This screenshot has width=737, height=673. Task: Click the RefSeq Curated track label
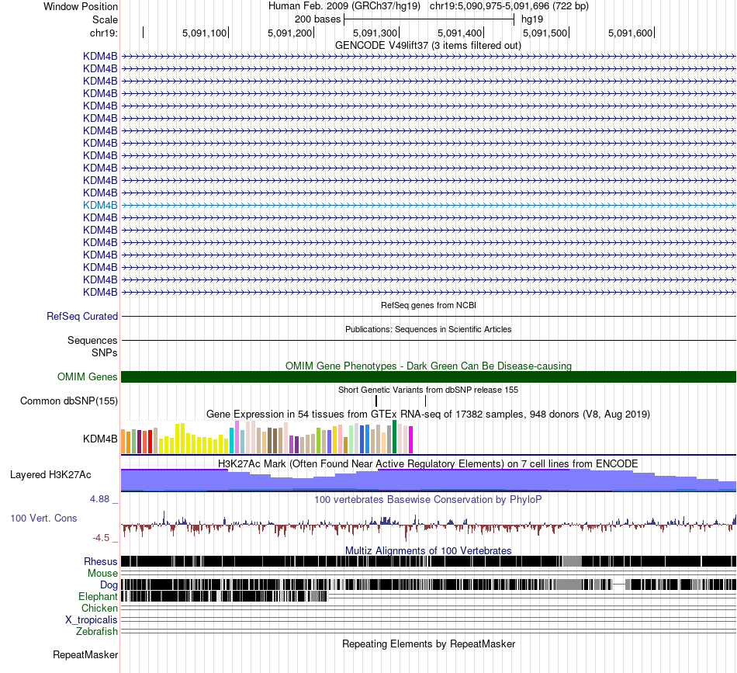pos(81,316)
